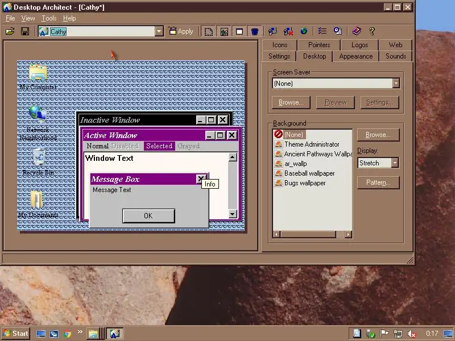Switch to the Sounds tab
Screen dimensions: 455x341
pos(396,56)
